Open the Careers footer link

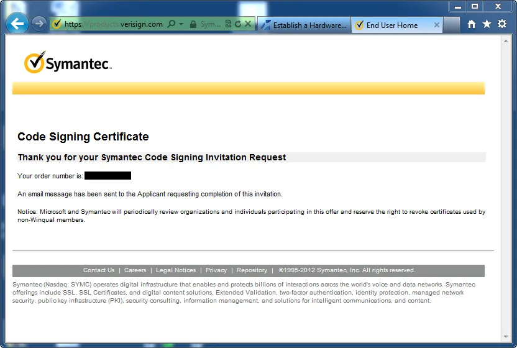pos(135,270)
